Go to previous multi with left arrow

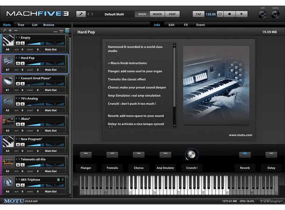click(88, 14)
